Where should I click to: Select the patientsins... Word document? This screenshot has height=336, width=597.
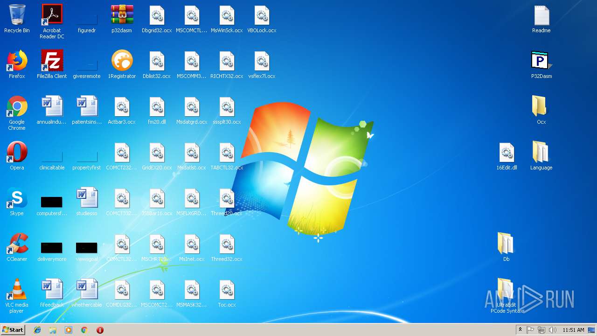tap(87, 107)
